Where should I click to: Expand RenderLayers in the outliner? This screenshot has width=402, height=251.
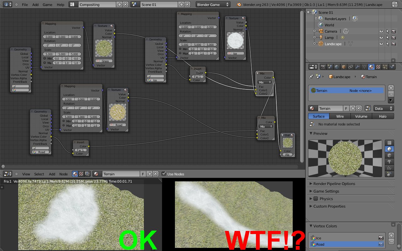(x=316, y=19)
